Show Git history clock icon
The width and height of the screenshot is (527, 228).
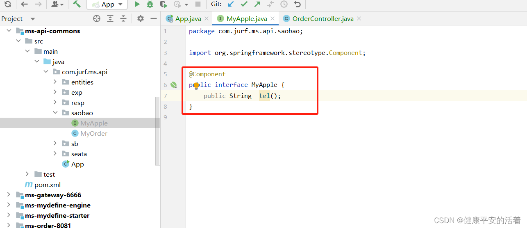[284, 4]
